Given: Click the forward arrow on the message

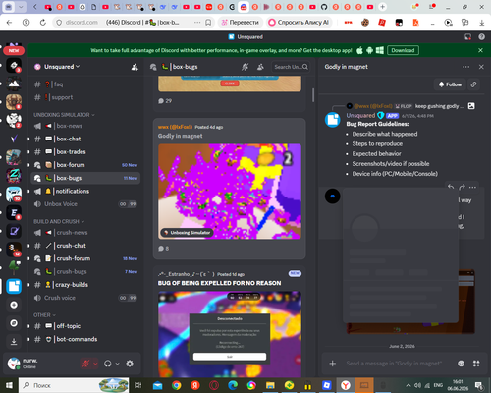Looking at the screenshot, I should pyautogui.click(x=462, y=188).
